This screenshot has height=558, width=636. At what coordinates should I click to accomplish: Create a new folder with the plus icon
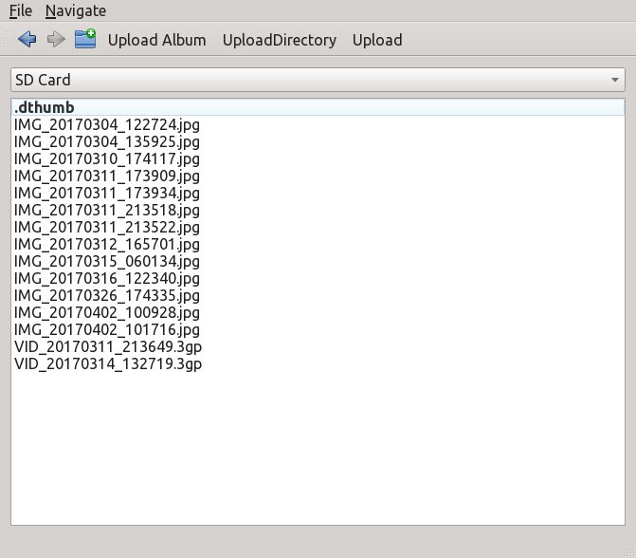click(85, 39)
